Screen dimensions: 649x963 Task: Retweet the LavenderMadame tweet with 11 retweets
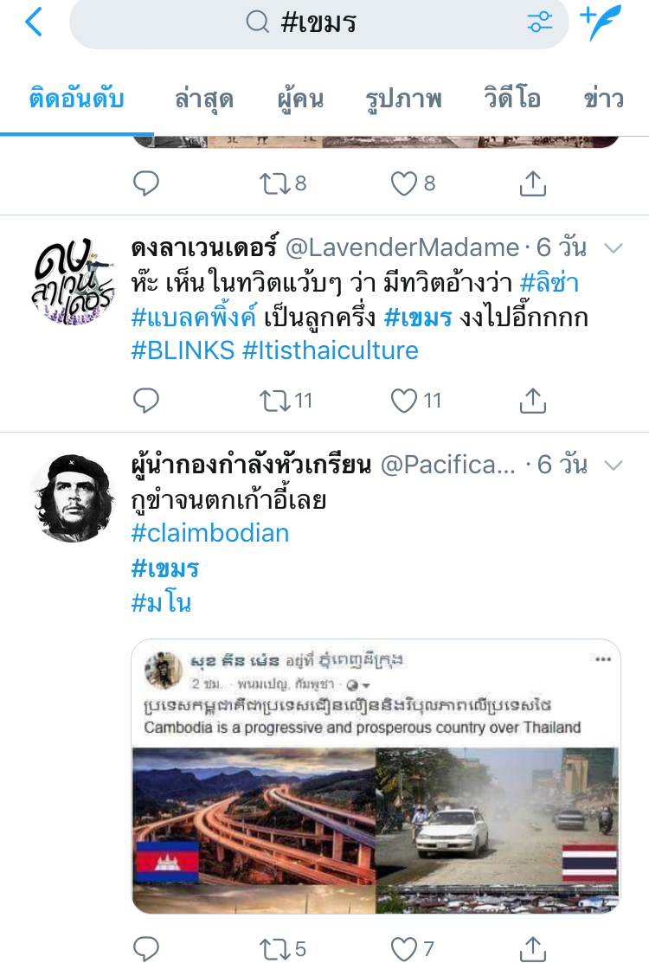point(274,401)
